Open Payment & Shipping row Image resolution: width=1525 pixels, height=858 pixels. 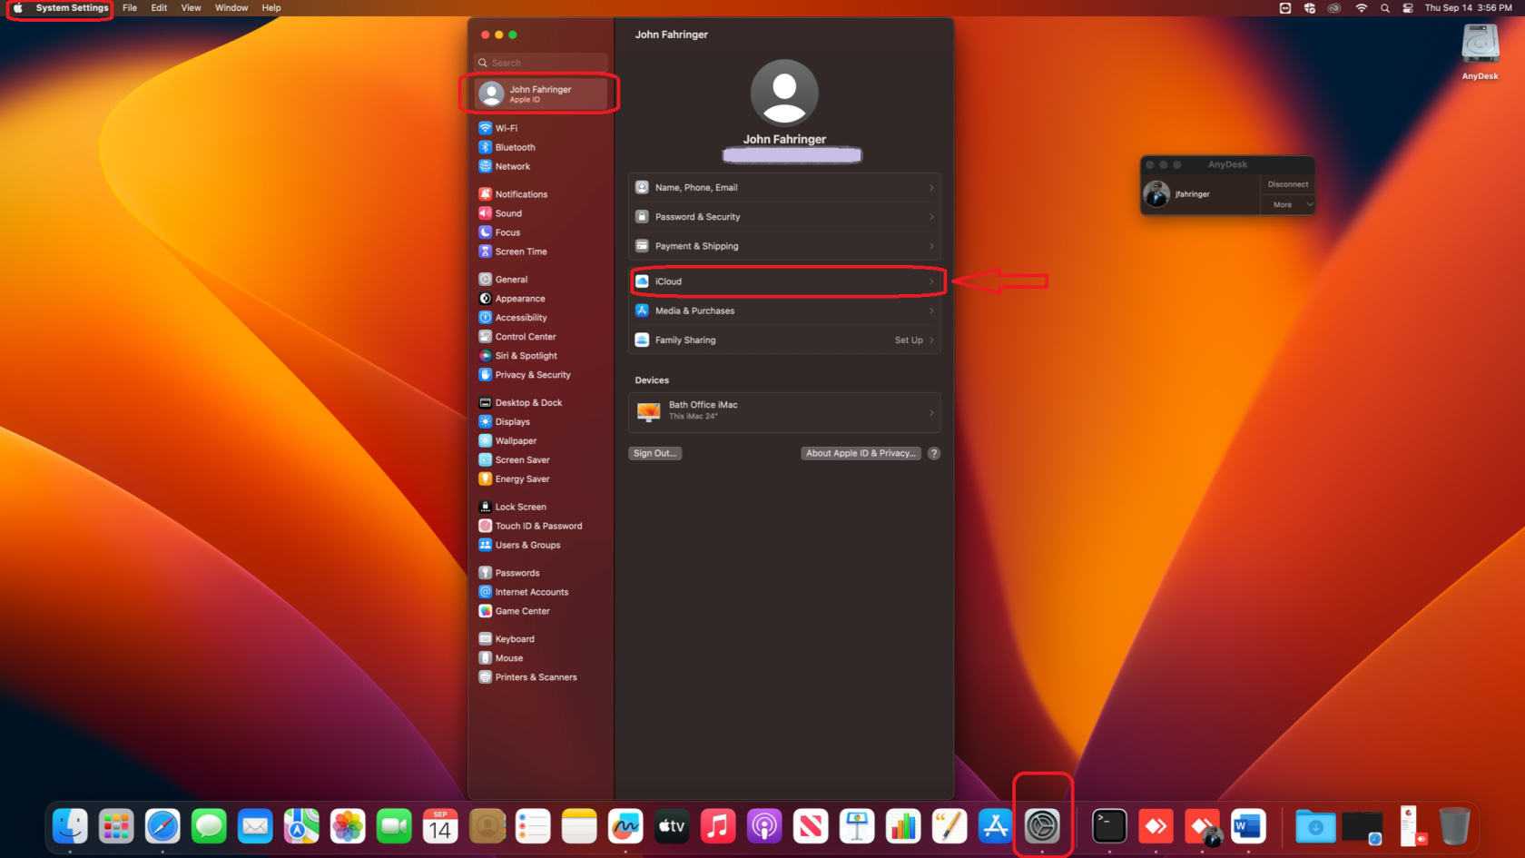(x=784, y=246)
